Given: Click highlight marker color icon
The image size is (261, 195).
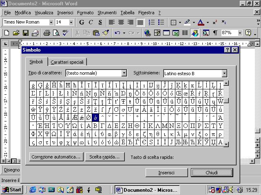Looking at the screenshot, I should [x=188, y=22].
